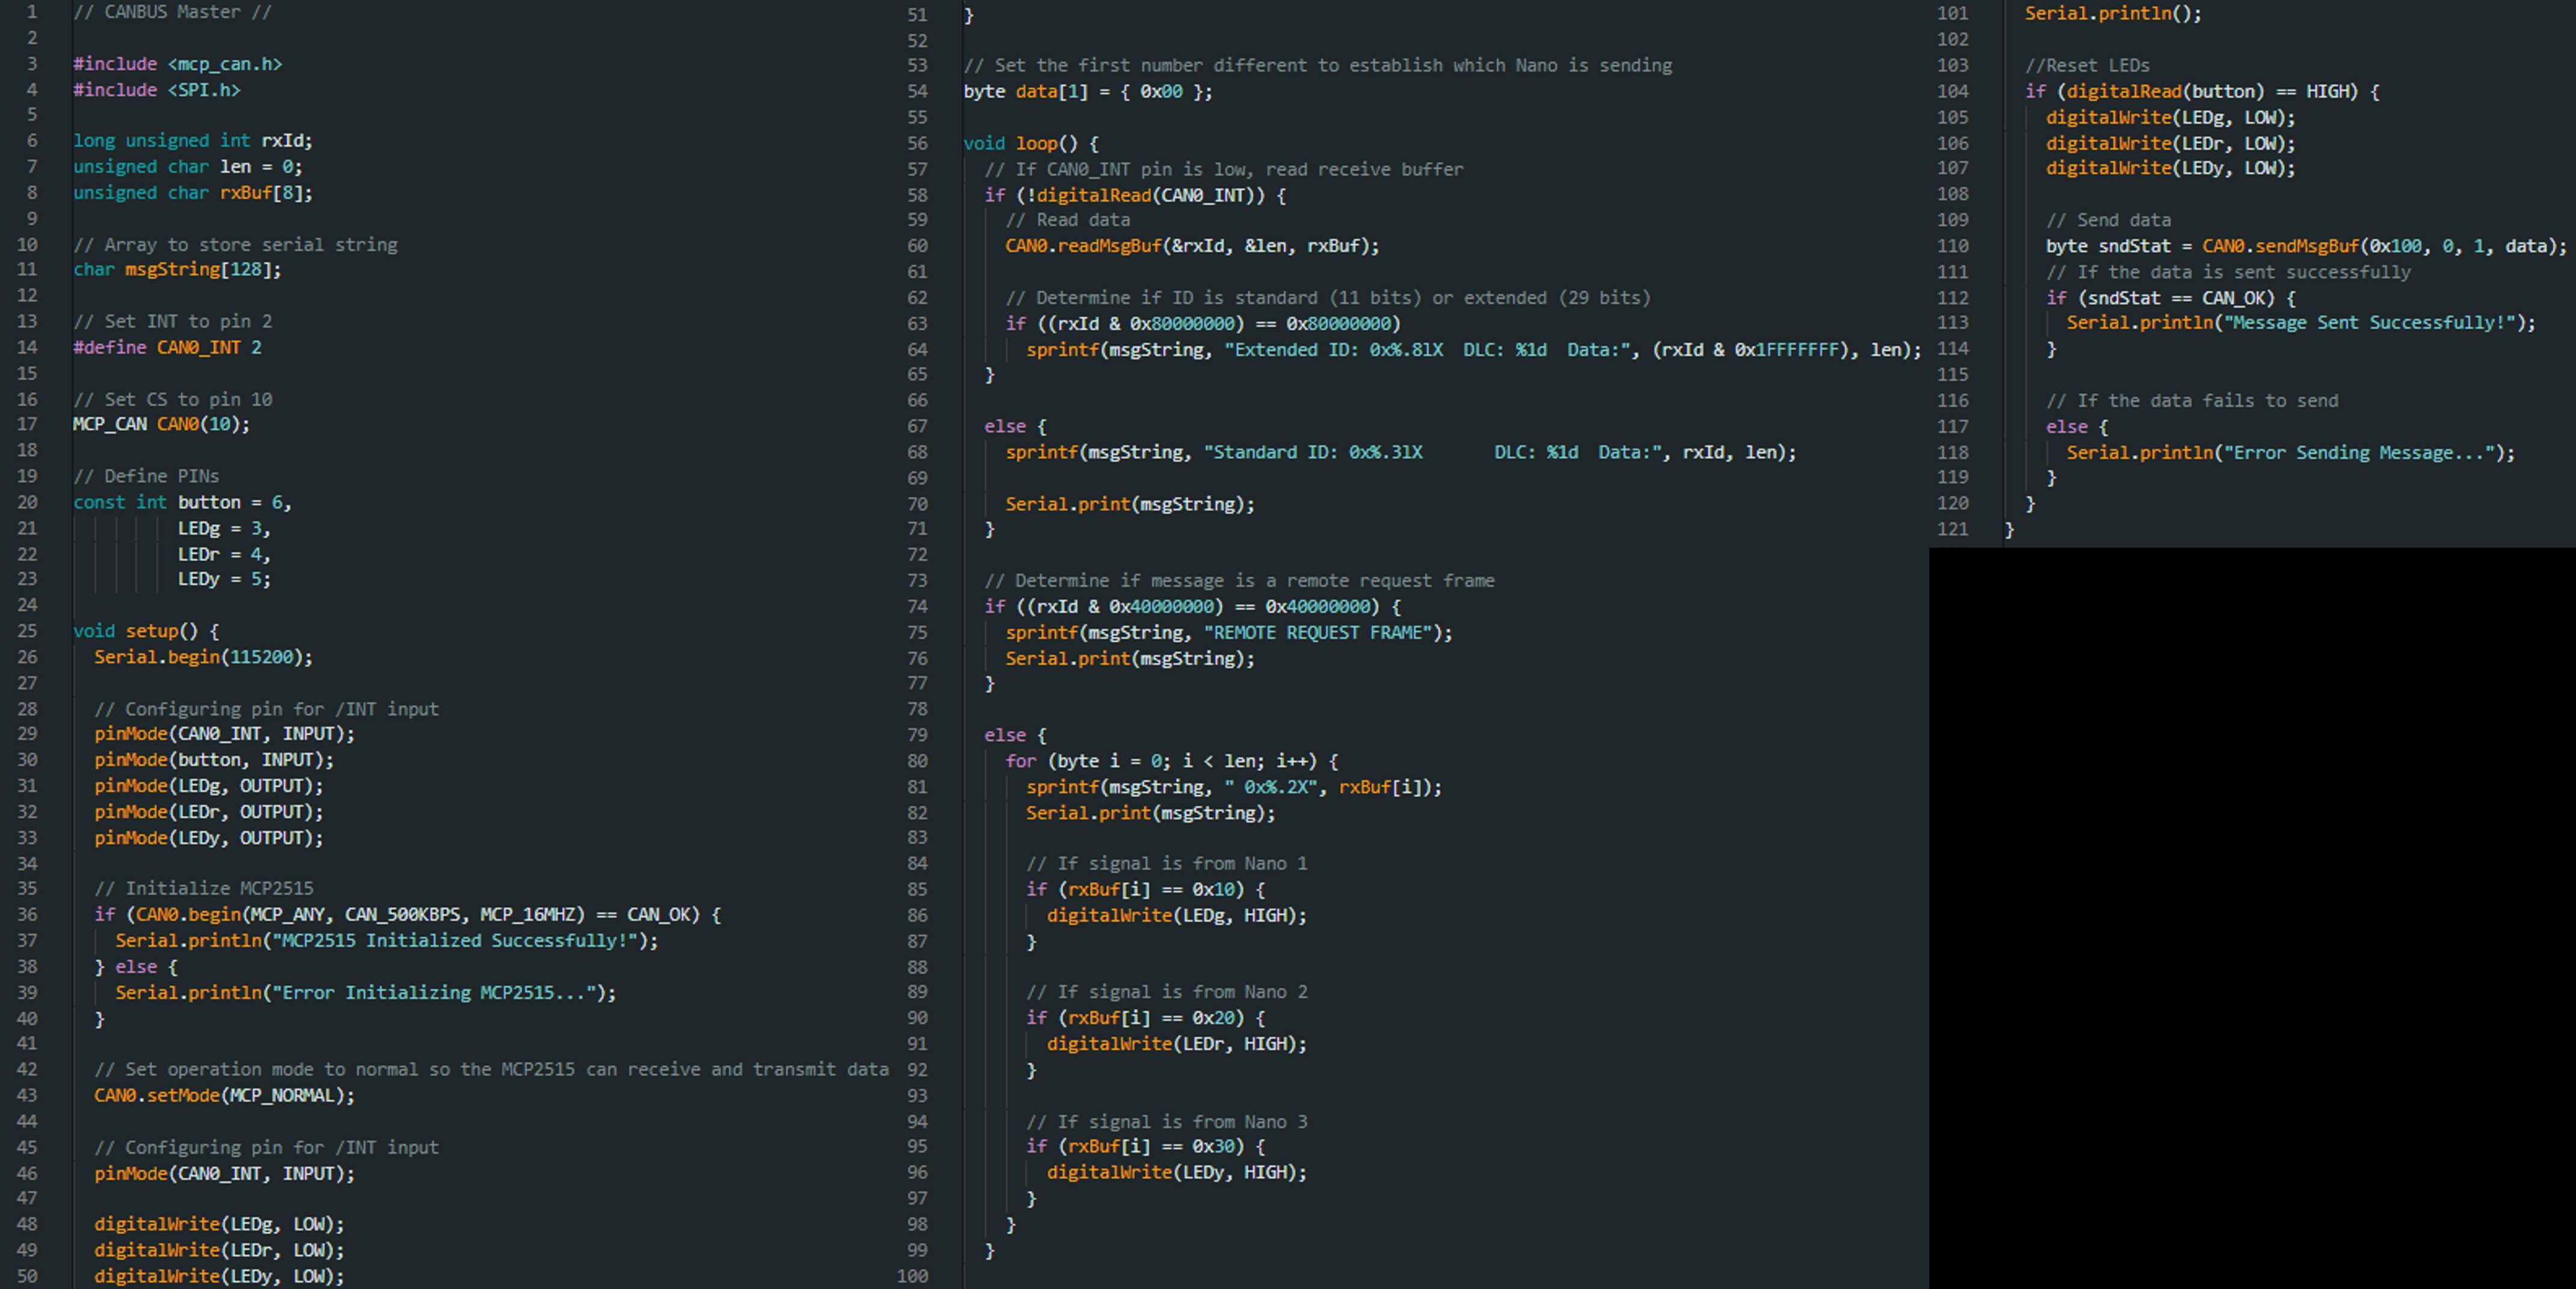The height and width of the screenshot is (1289, 2576).
Task: Click line number 110 in the gutter
Action: pyautogui.click(x=1952, y=246)
